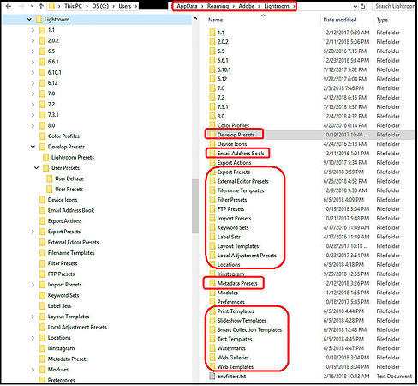This screenshot has width=418, height=386.
Task: Click Web Galleries folder icon in file list
Action: (212, 358)
